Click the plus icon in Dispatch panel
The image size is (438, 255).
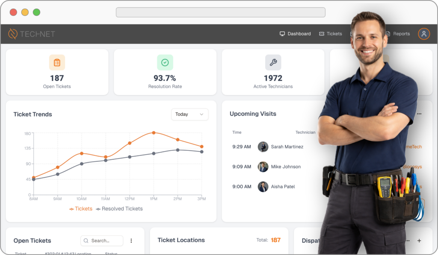[419, 241]
